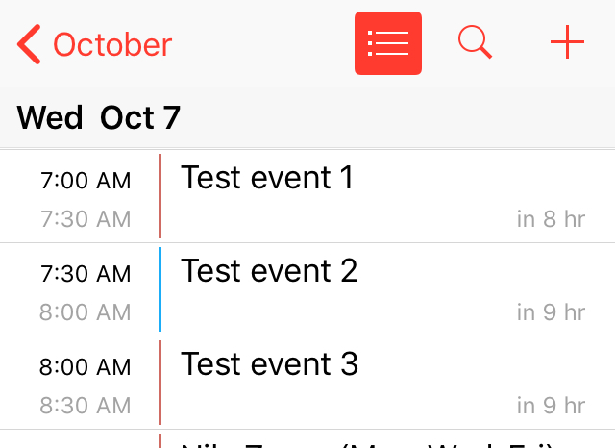Image resolution: width=615 pixels, height=448 pixels.
Task: Tap the 'in 8 hr' label
Action: tap(551, 219)
